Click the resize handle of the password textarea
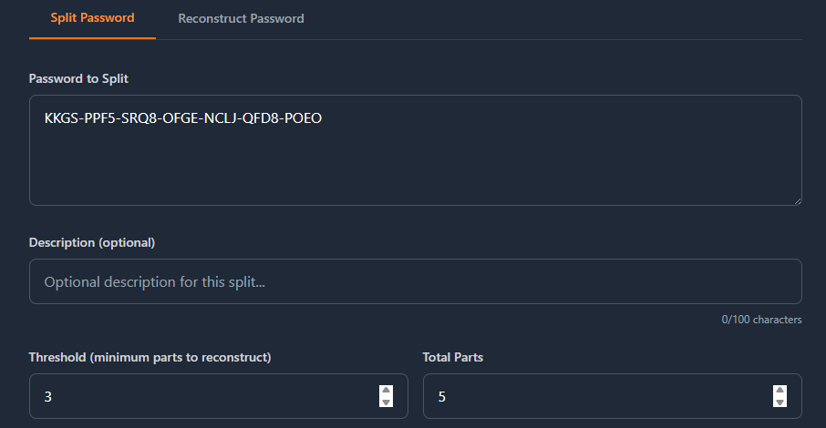826x428 pixels. click(797, 200)
